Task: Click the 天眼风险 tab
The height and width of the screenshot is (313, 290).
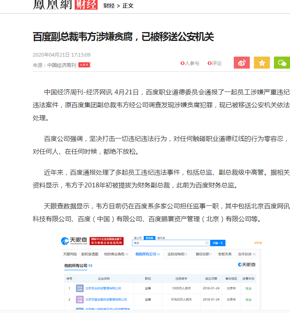Action: point(70,254)
